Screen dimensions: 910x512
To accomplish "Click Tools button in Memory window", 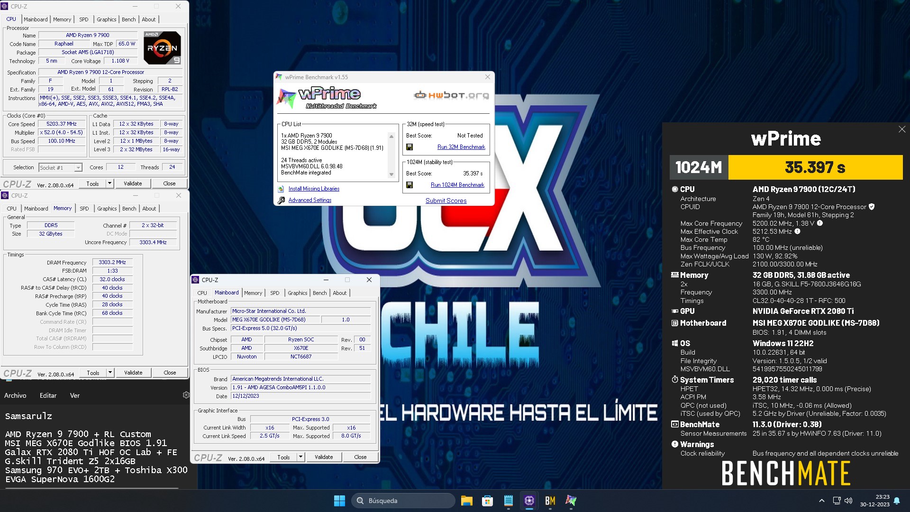I will (93, 373).
